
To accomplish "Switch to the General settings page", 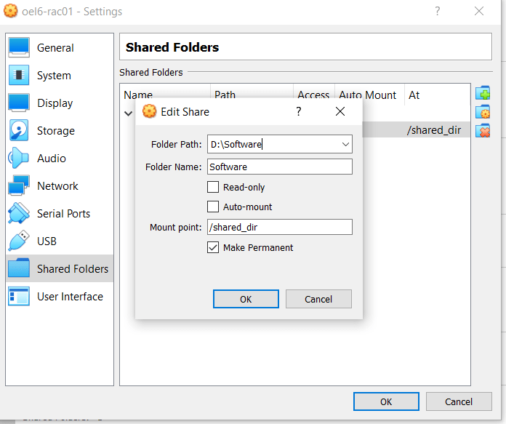I will click(x=55, y=48).
